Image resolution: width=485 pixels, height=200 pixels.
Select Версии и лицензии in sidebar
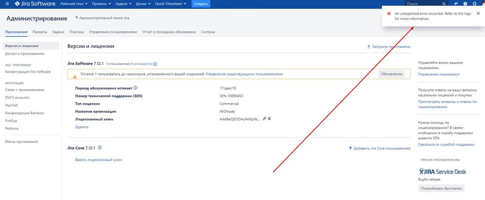(x=31, y=46)
